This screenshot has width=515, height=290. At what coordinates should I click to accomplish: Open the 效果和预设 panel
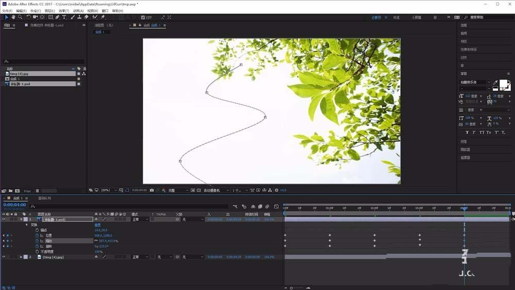(469, 49)
